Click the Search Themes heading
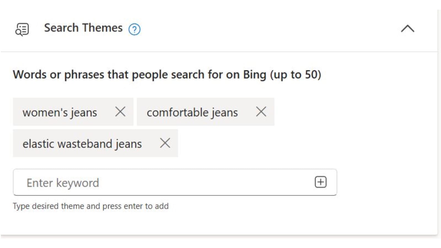The width and height of the screenshot is (441, 248). 83,28
